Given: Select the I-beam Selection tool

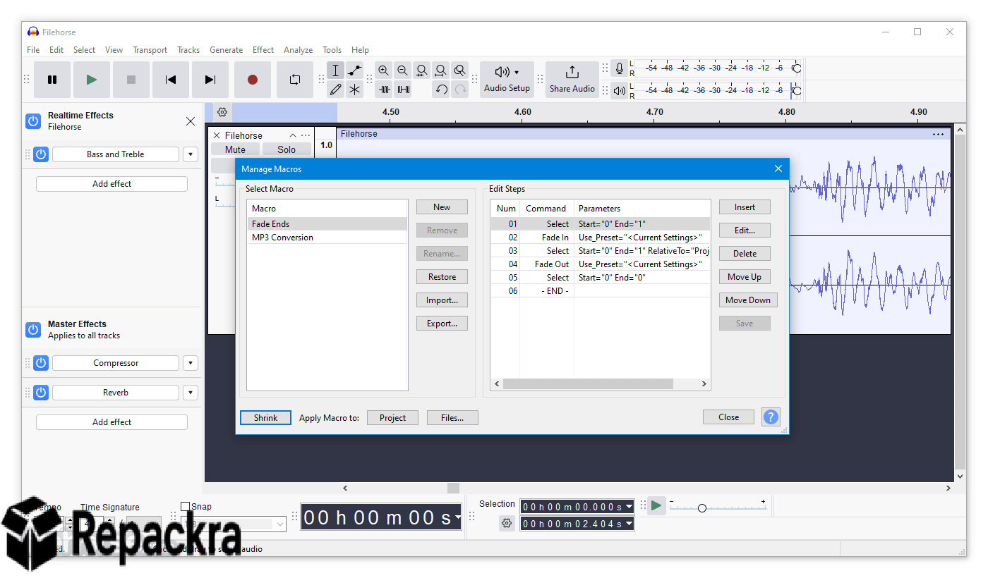Looking at the screenshot, I should coord(336,70).
